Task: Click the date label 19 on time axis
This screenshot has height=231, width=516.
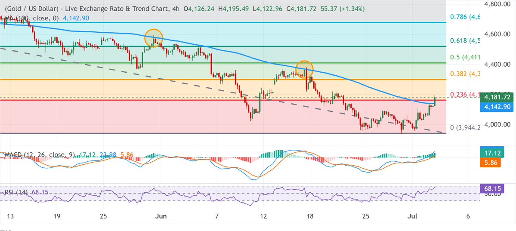Action: 57,216
